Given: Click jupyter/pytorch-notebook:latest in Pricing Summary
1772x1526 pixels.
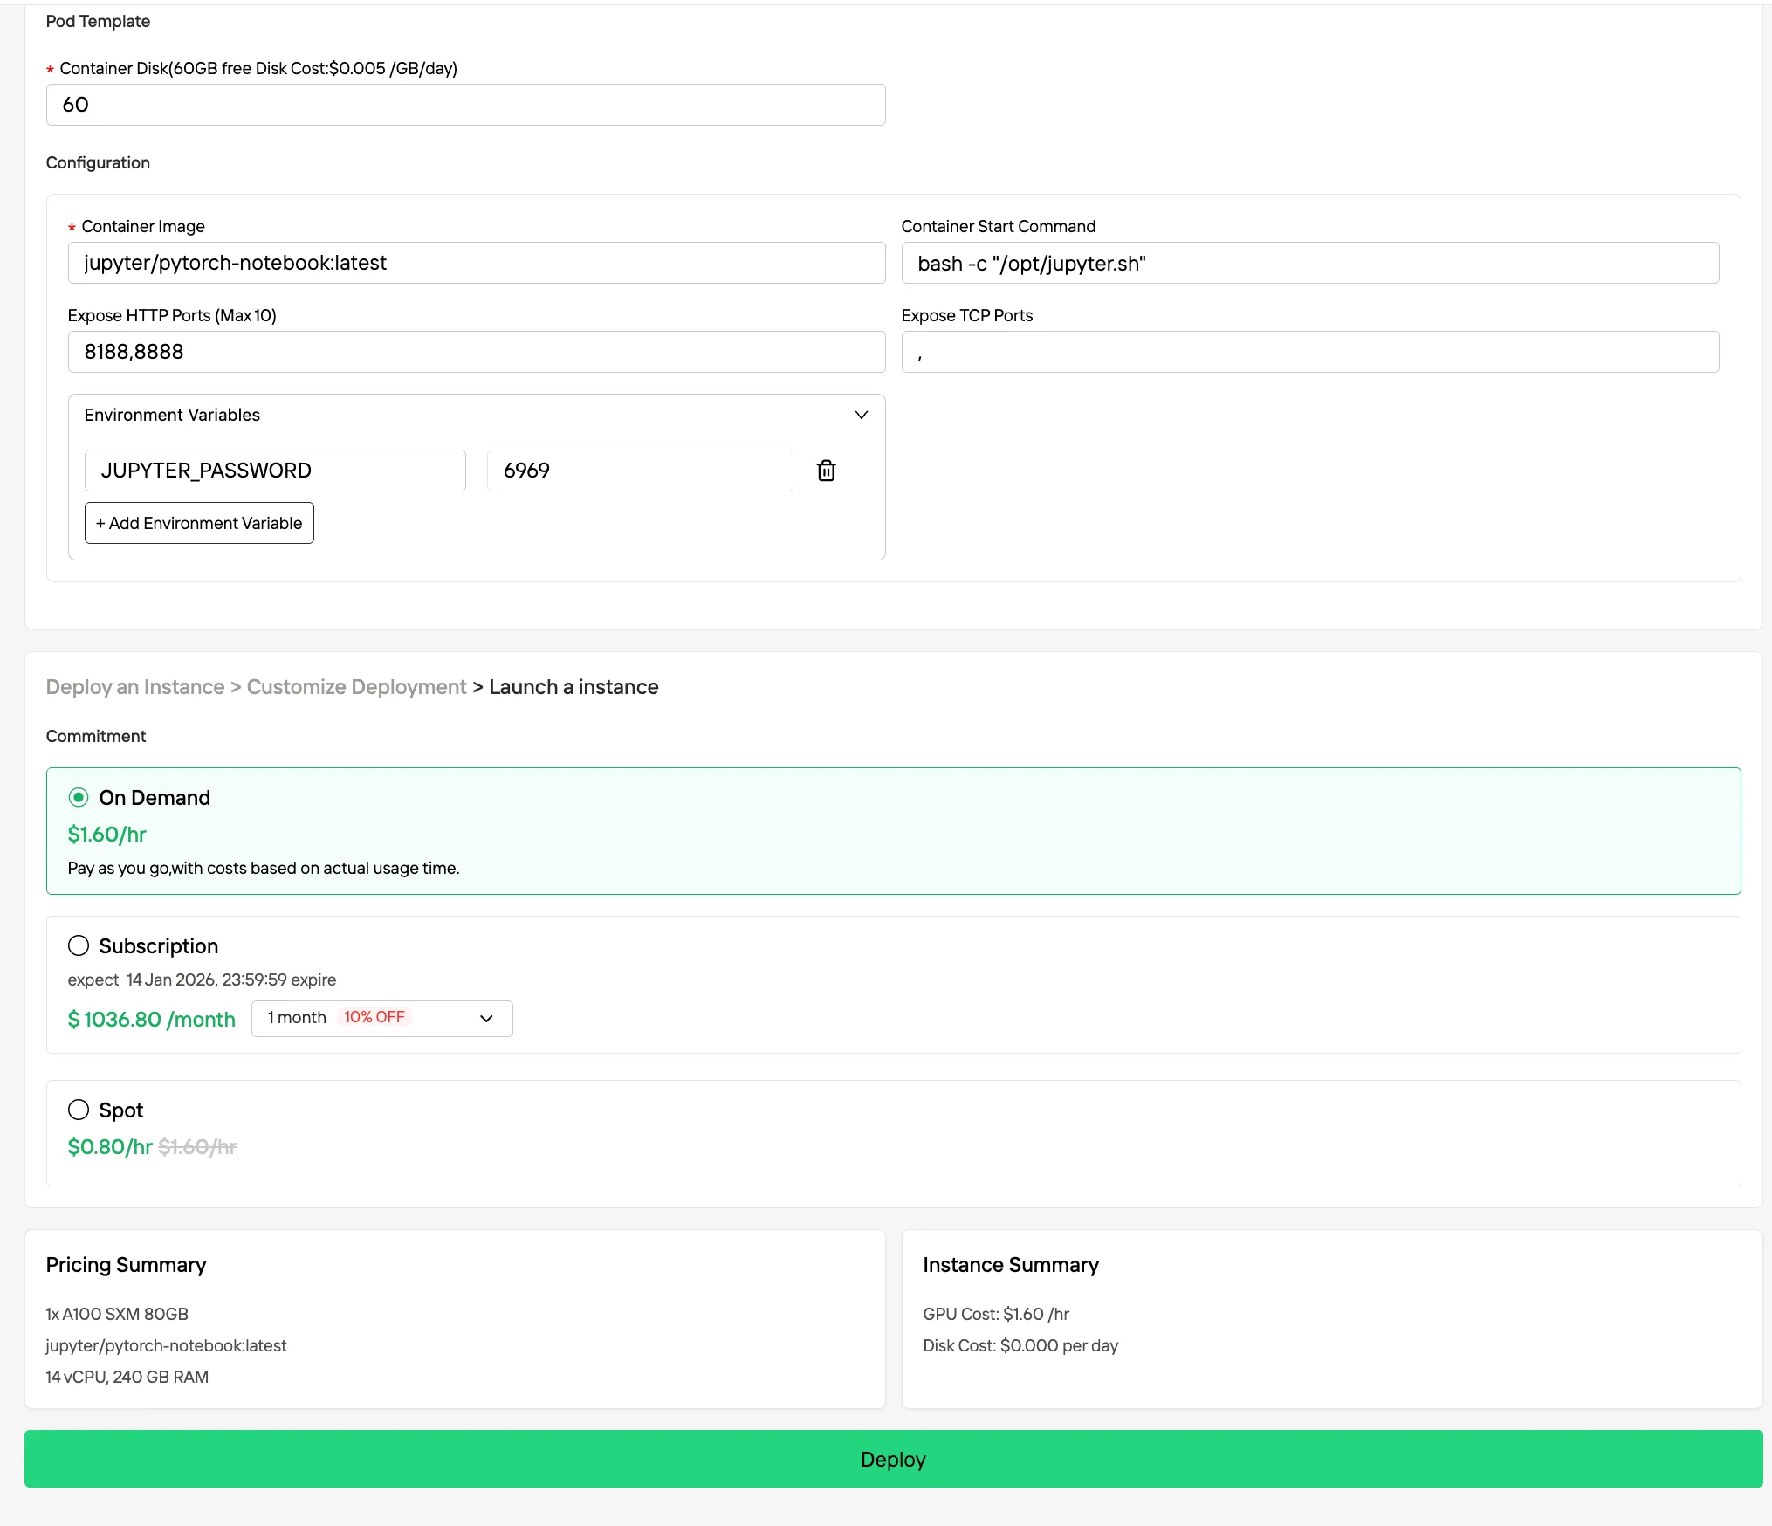Looking at the screenshot, I should pyautogui.click(x=166, y=1345).
